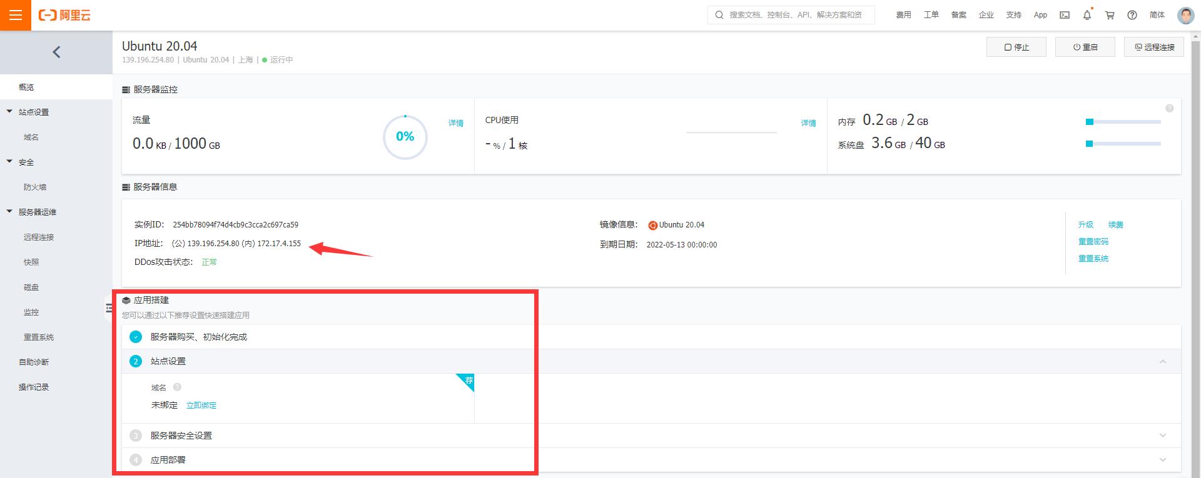Image resolution: width=1201 pixels, height=478 pixels.
Task: Open the notifications bell
Action: pyautogui.click(x=1087, y=15)
